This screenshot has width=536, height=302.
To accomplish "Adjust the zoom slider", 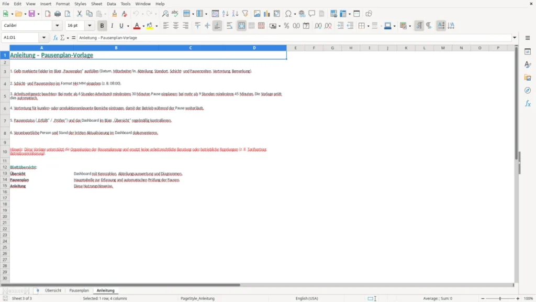I will (x=500, y=298).
